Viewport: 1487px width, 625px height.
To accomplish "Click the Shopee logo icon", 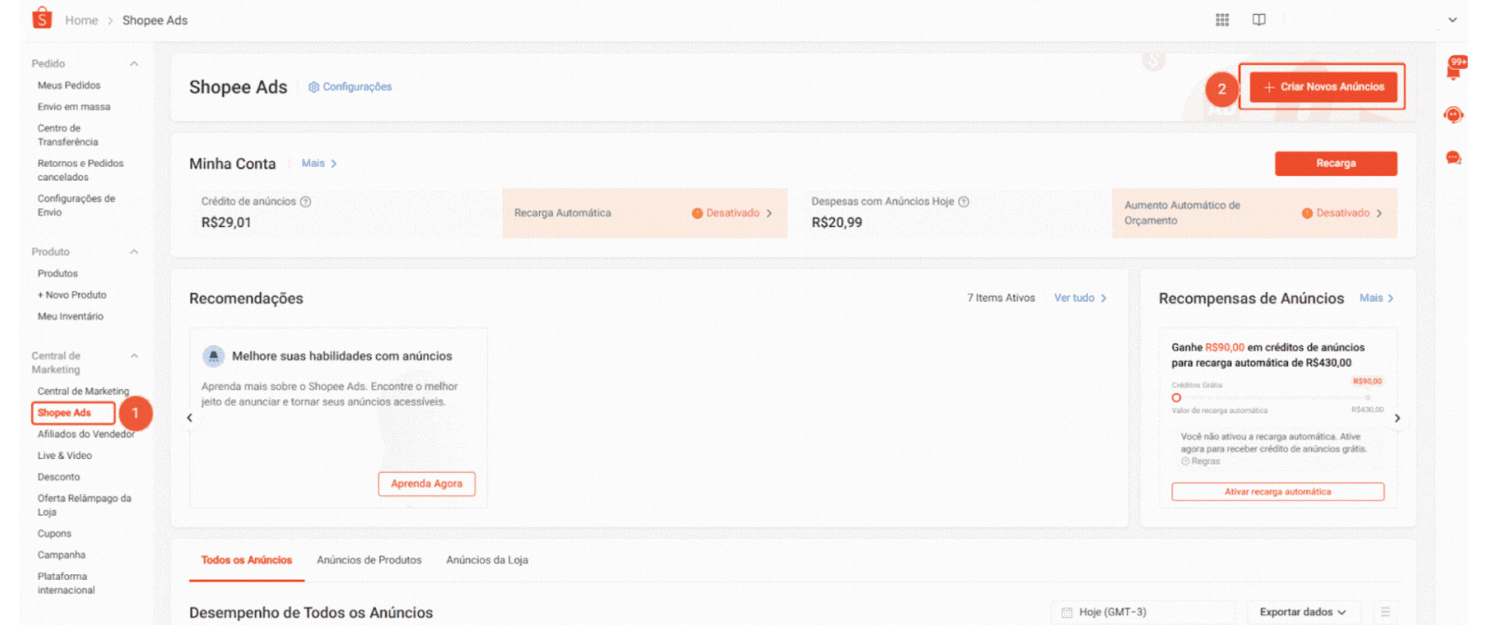I will (42, 19).
